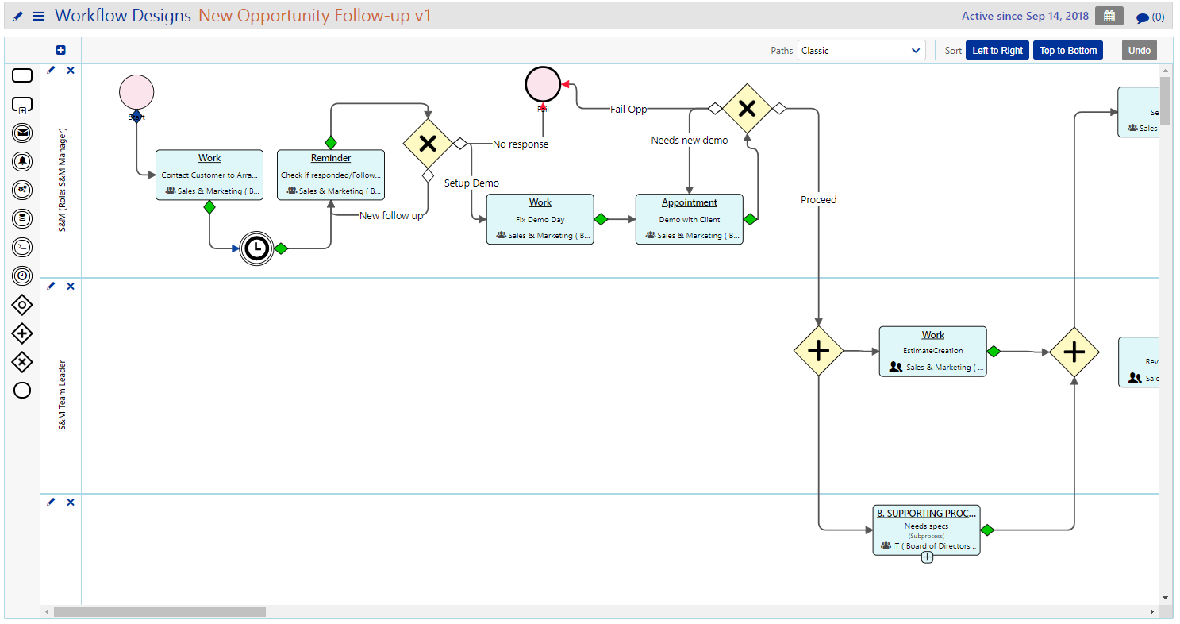Select the Notification bell element tool
1180x624 pixels.
coord(21,161)
